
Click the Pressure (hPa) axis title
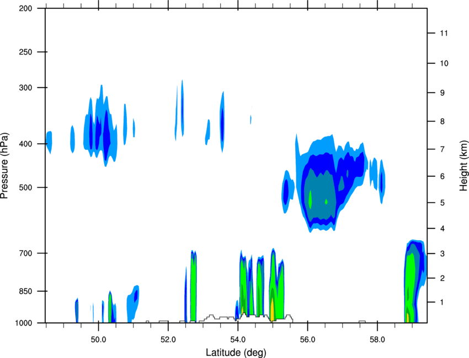5,166
